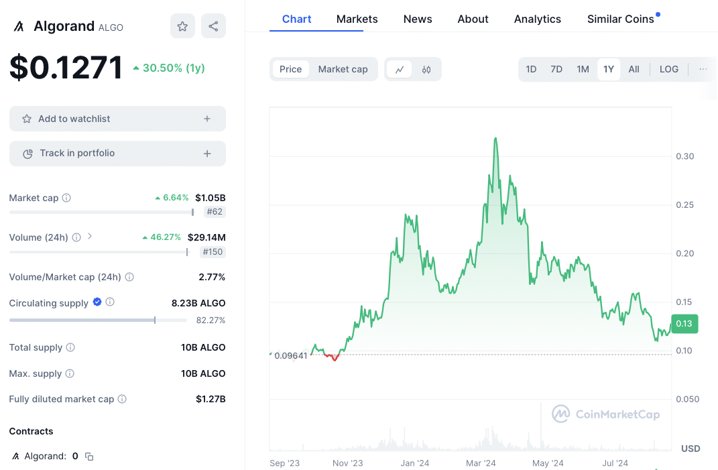Open the Analytics tab
718x470 pixels.
(x=538, y=19)
